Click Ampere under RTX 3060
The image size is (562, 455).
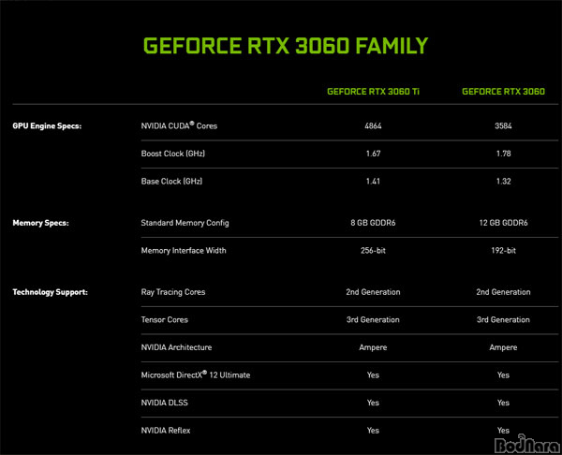click(x=504, y=347)
